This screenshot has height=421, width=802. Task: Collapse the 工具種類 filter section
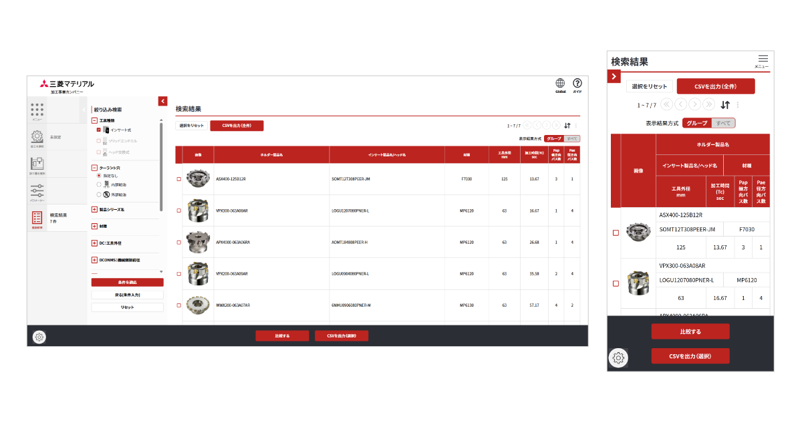[94, 120]
